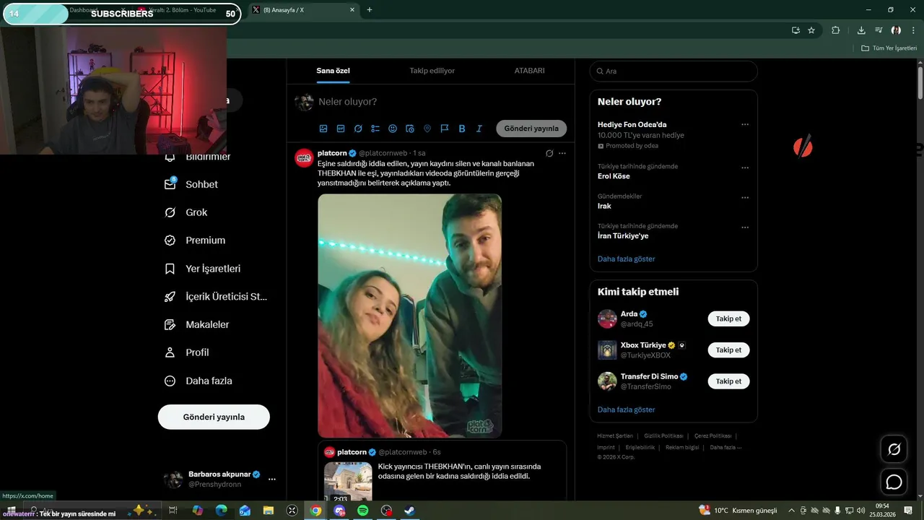Expand the footer Daha fazla menu

point(725,447)
